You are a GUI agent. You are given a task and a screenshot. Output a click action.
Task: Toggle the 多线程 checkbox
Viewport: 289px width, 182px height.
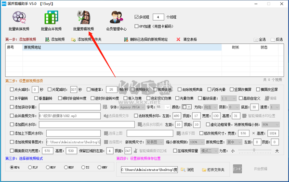(136, 17)
